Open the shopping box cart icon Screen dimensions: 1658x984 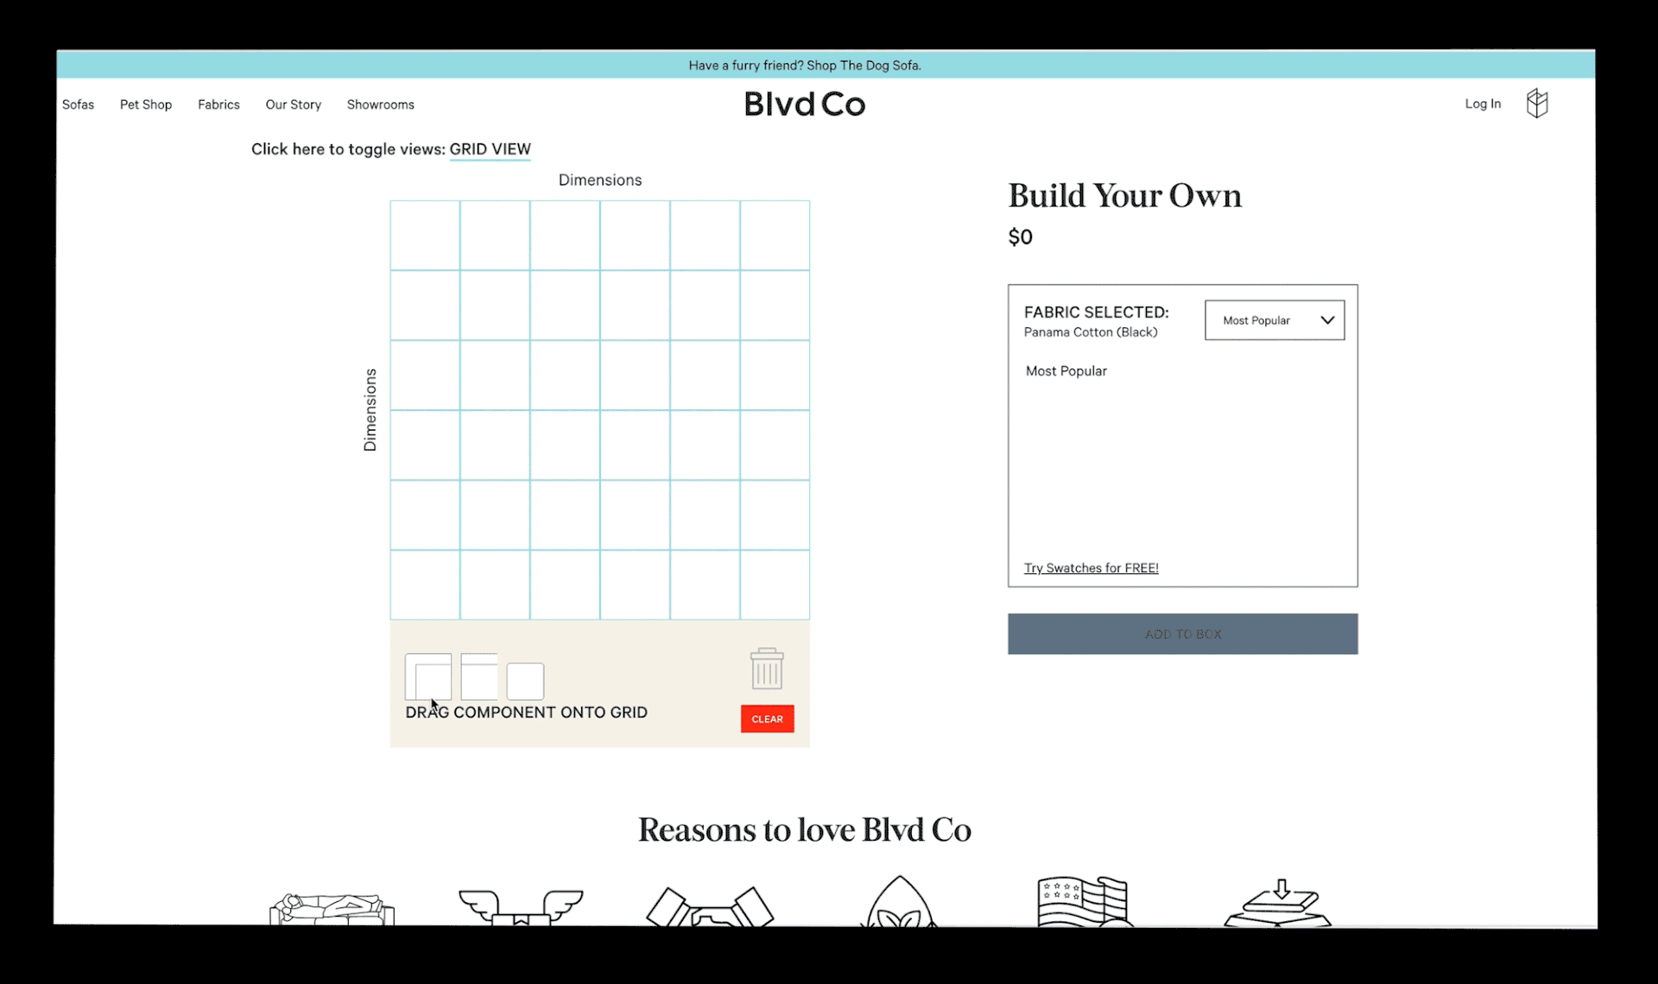(1537, 104)
